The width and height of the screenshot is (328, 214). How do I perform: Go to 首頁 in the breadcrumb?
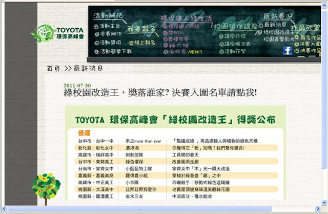53,68
